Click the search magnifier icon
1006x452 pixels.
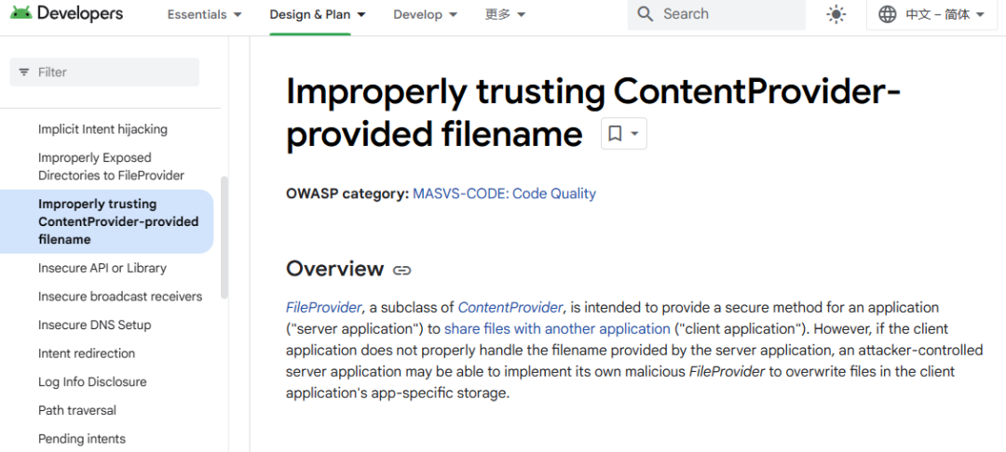coord(645,14)
